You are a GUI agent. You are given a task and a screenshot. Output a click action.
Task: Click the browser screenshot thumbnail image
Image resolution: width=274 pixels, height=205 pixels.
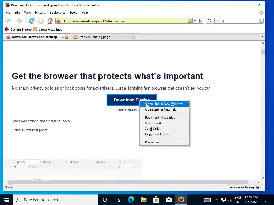click(x=73, y=169)
